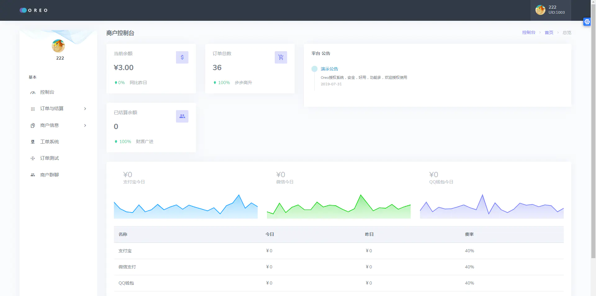Click the people icon on settled balance card
The width and height of the screenshot is (596, 296).
(182, 116)
